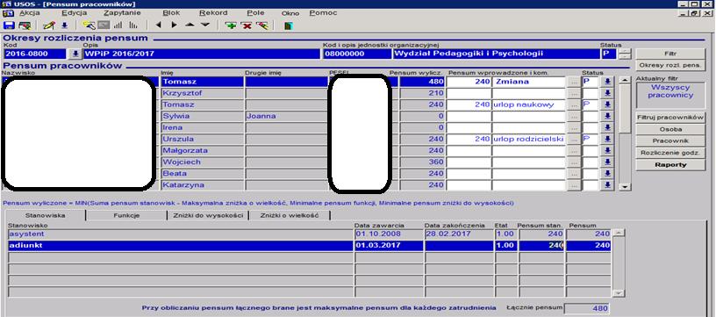Click the ellipsis button in urlop rodzicielski row
This screenshot has width=716, height=317.
pos(574,139)
